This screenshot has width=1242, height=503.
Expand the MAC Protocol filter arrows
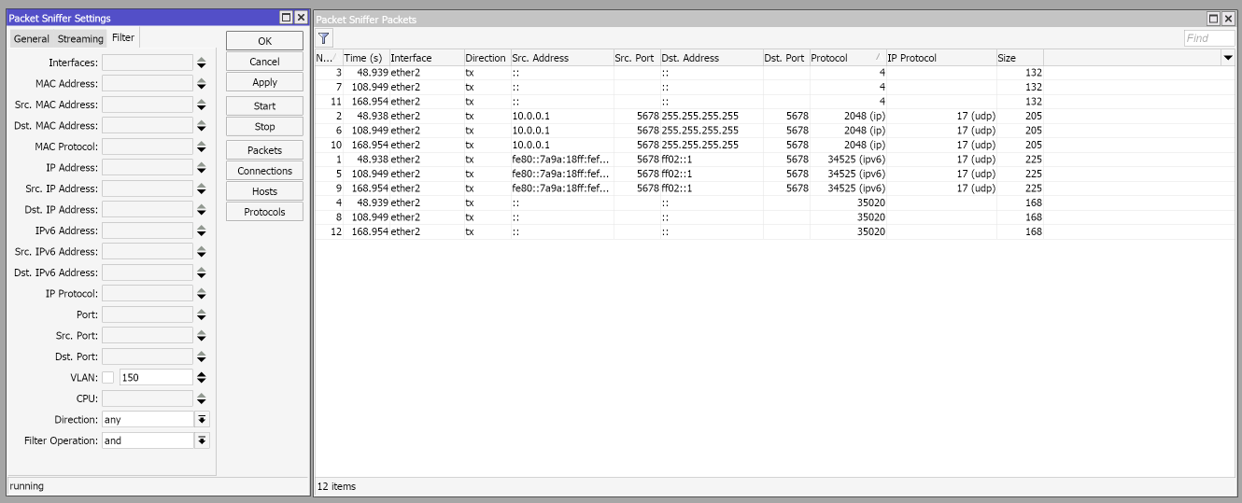(x=201, y=147)
